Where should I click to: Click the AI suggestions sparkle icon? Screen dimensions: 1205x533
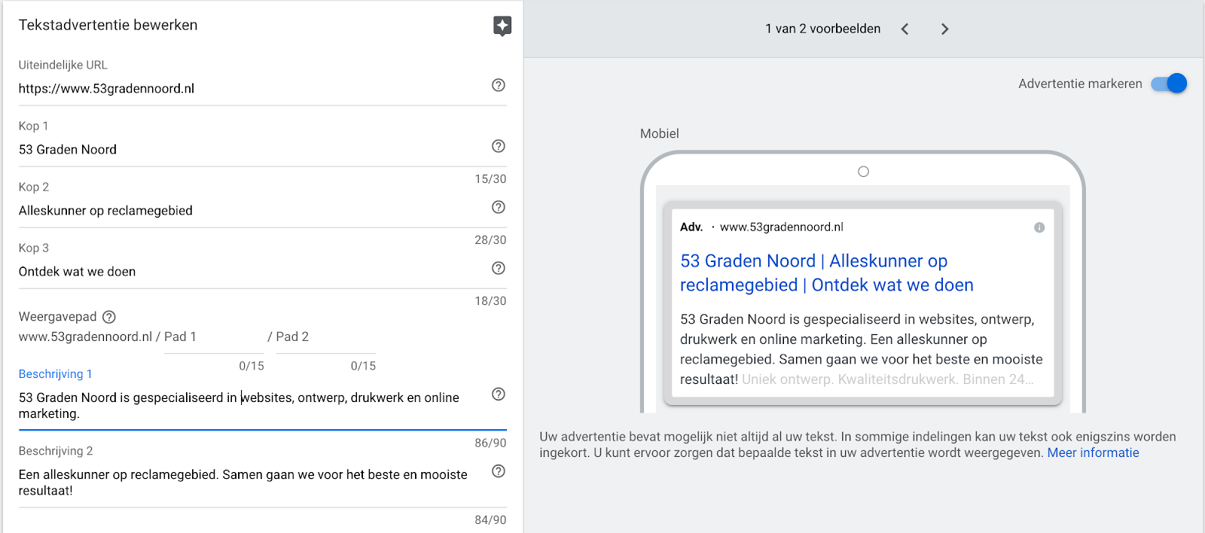tap(502, 26)
